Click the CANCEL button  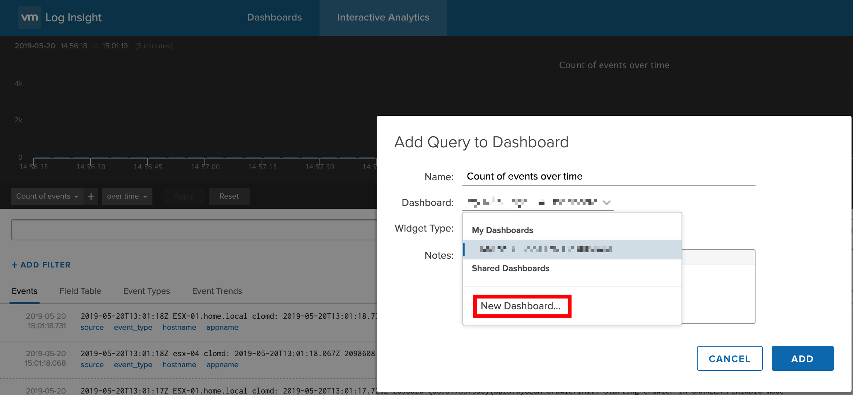click(x=730, y=358)
